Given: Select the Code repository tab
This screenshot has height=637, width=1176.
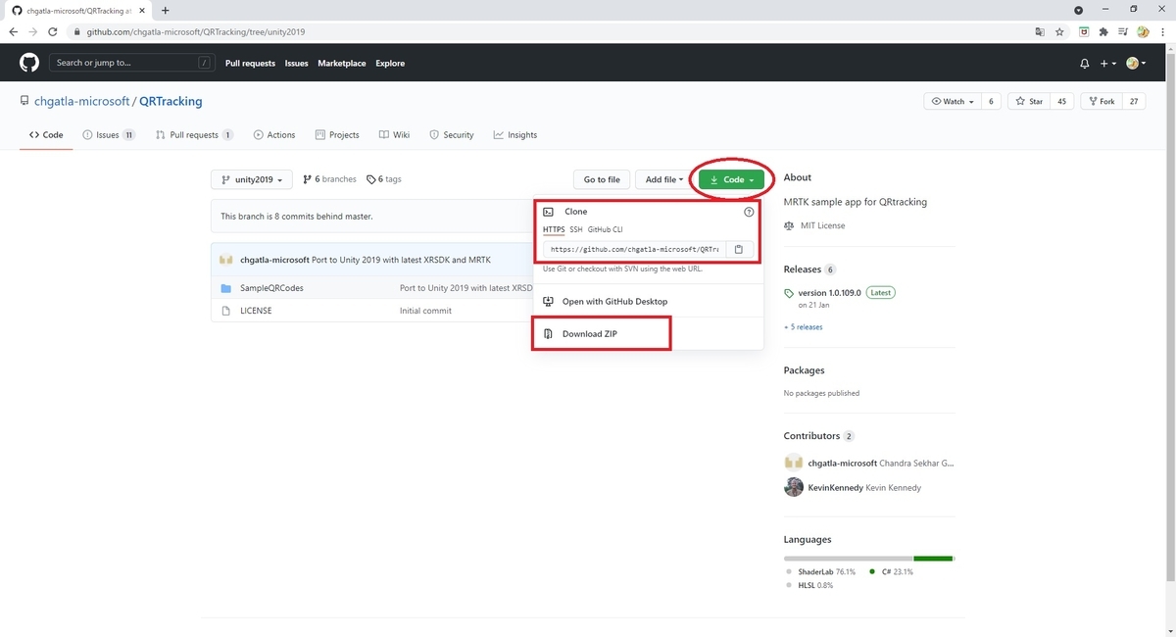Looking at the screenshot, I should (46, 135).
